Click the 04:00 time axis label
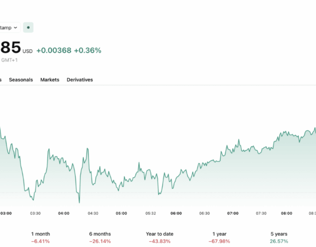 (64, 213)
